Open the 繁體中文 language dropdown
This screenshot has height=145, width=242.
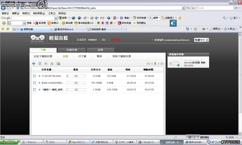click(x=202, y=40)
